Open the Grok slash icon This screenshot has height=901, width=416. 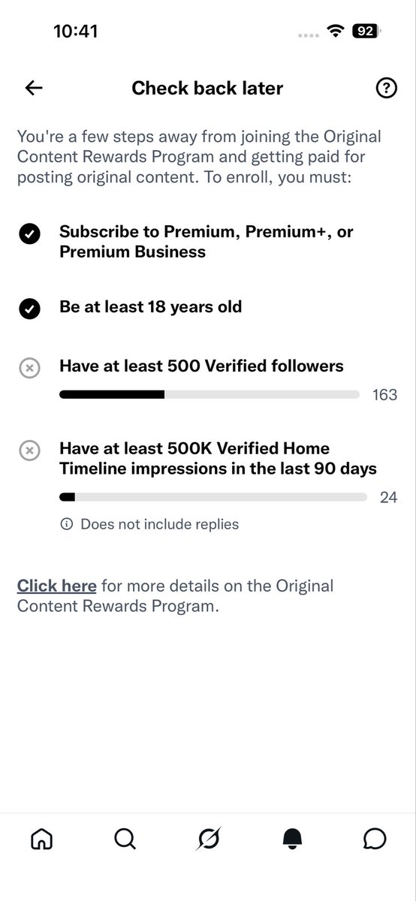coord(208,839)
